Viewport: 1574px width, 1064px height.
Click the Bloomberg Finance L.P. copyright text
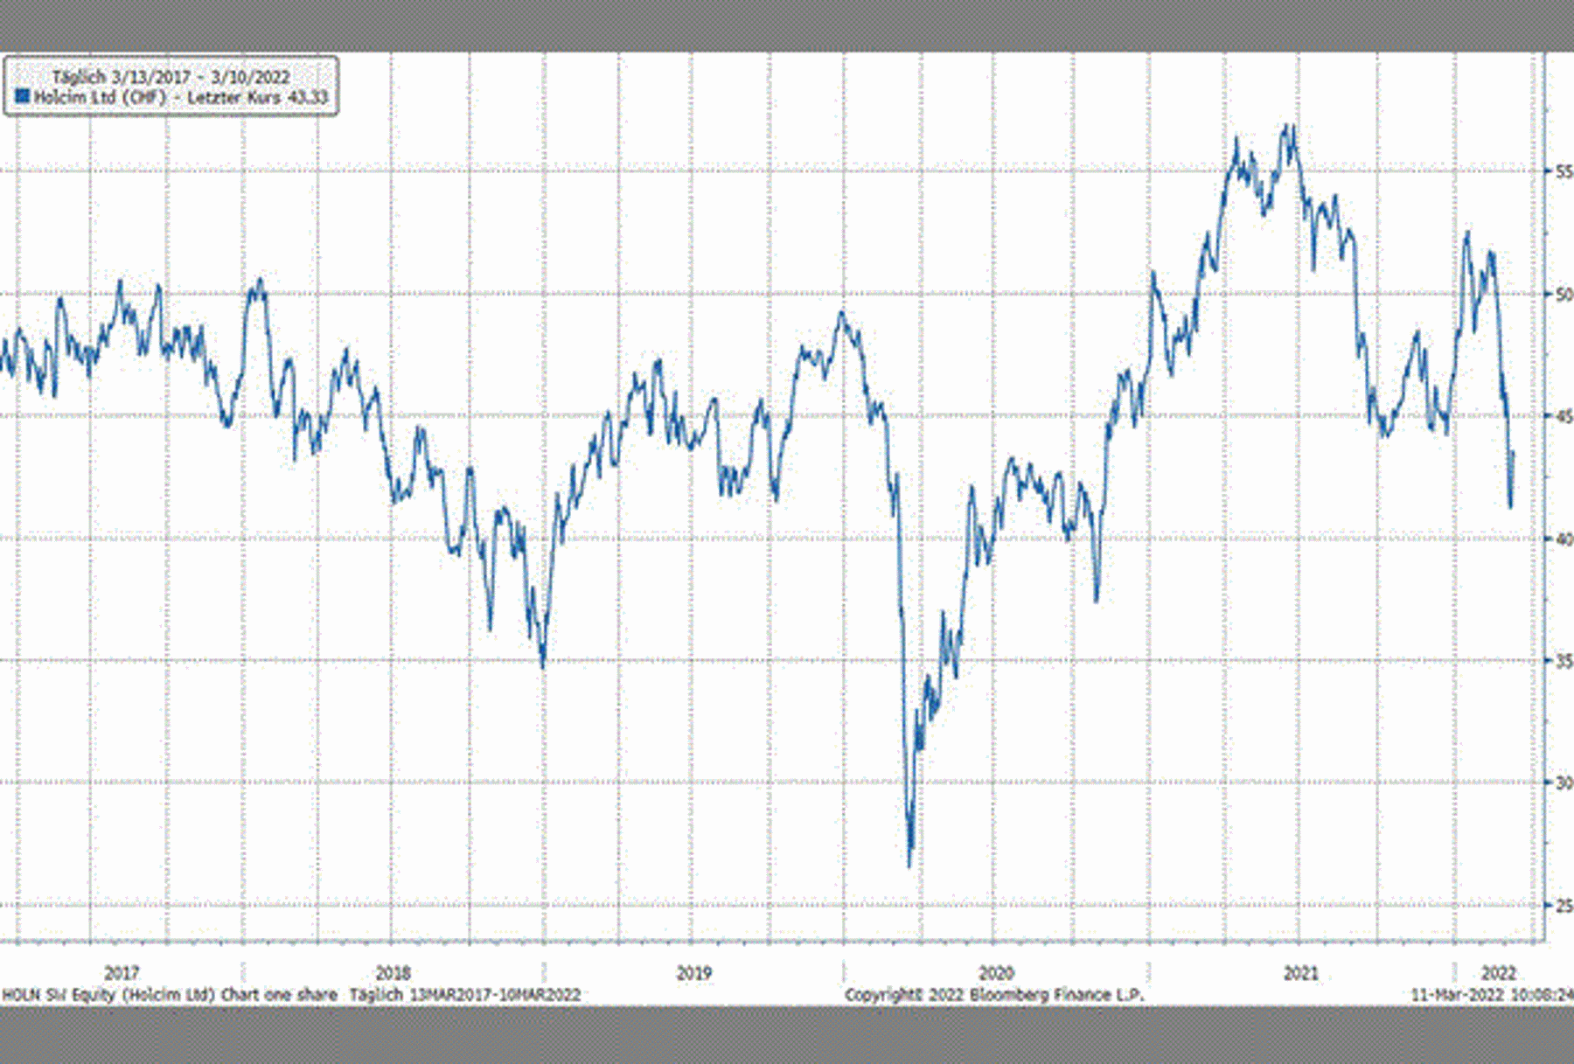pos(993,995)
